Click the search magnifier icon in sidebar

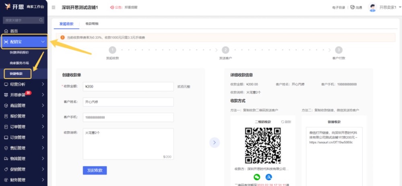pyautogui.click(x=41, y=20)
